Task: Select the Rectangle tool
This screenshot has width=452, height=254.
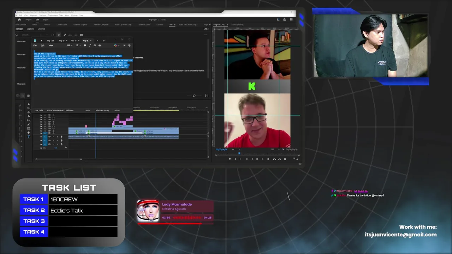Action: tap(29, 128)
